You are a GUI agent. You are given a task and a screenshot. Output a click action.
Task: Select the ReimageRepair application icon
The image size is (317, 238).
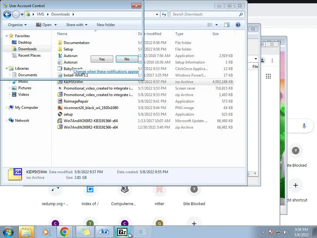click(x=60, y=101)
